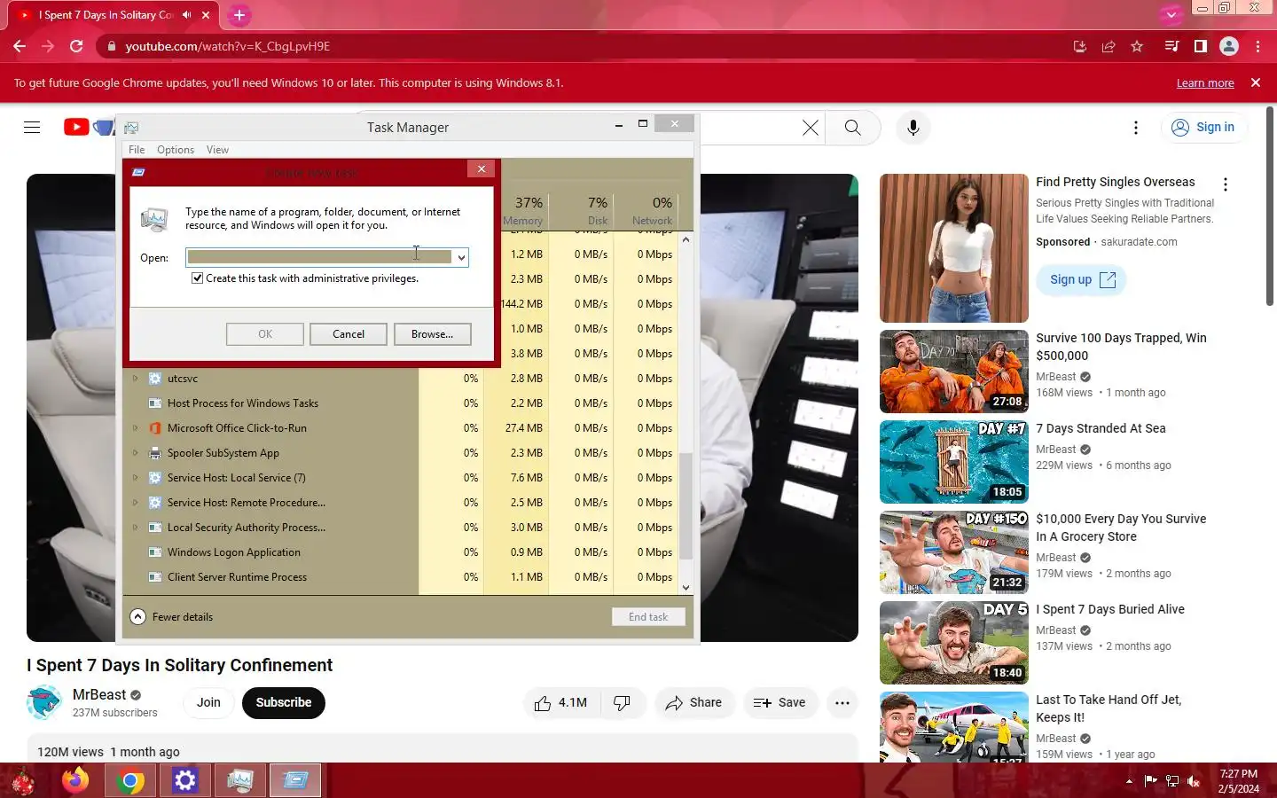Open the Chrome profile avatar

point(1229,46)
